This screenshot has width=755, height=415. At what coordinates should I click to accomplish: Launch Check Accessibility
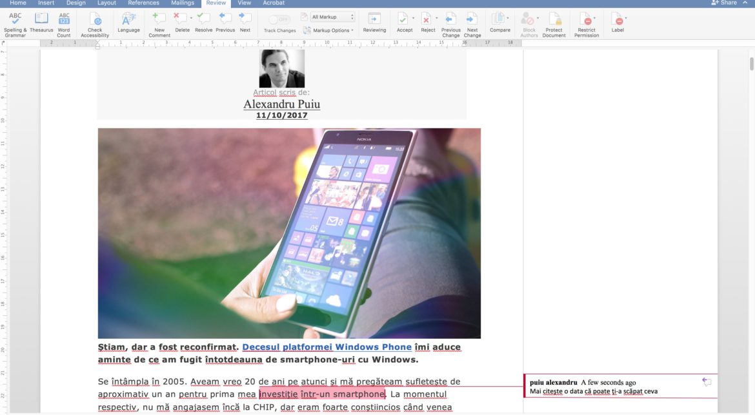coord(95,25)
